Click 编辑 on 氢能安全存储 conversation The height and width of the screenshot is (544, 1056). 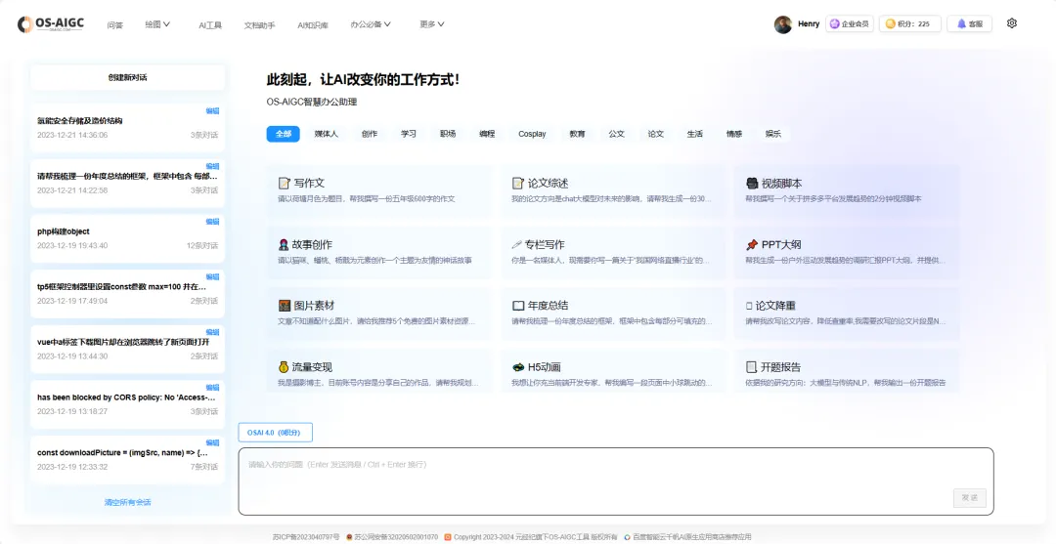click(212, 111)
